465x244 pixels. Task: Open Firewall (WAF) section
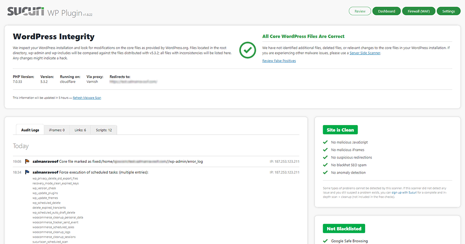418,11
